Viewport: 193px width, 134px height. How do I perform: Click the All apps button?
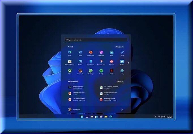pos(119,47)
